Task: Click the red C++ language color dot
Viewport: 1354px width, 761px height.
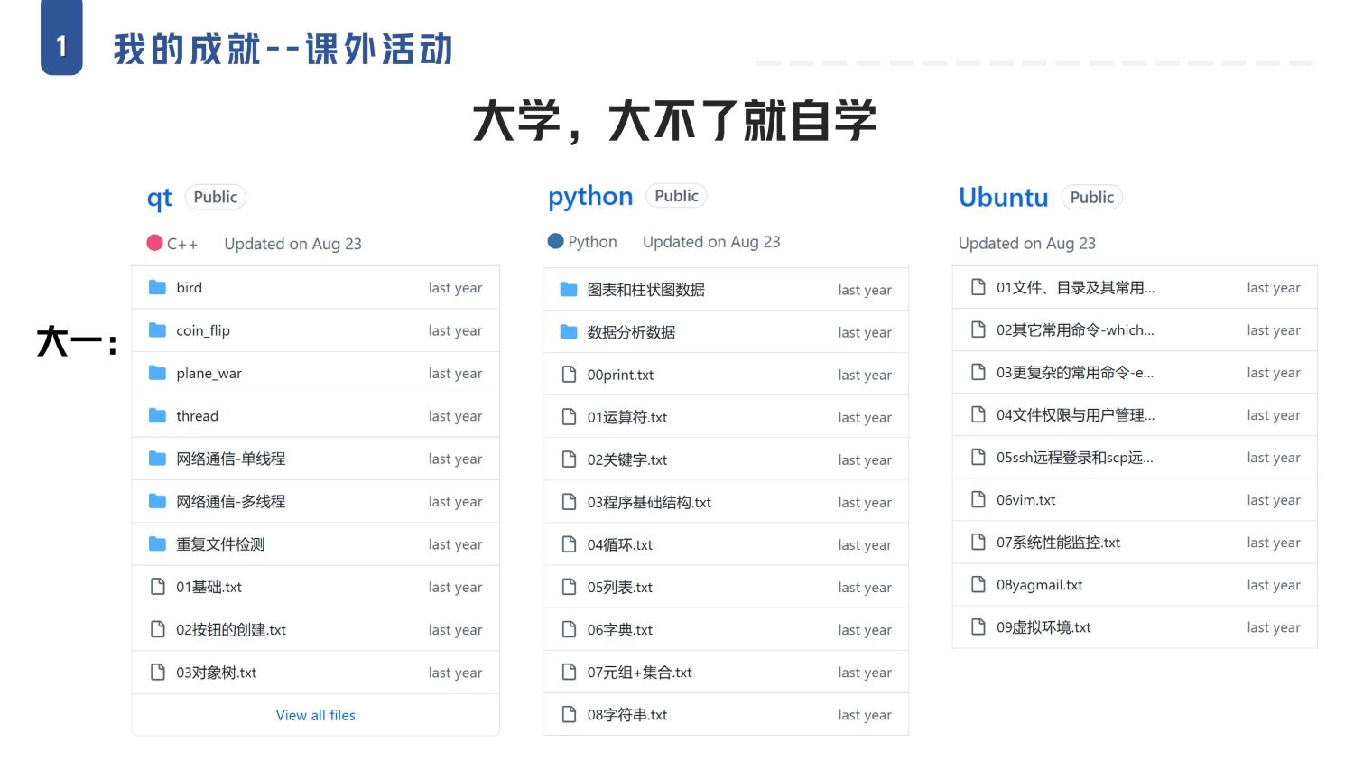Action: (154, 243)
